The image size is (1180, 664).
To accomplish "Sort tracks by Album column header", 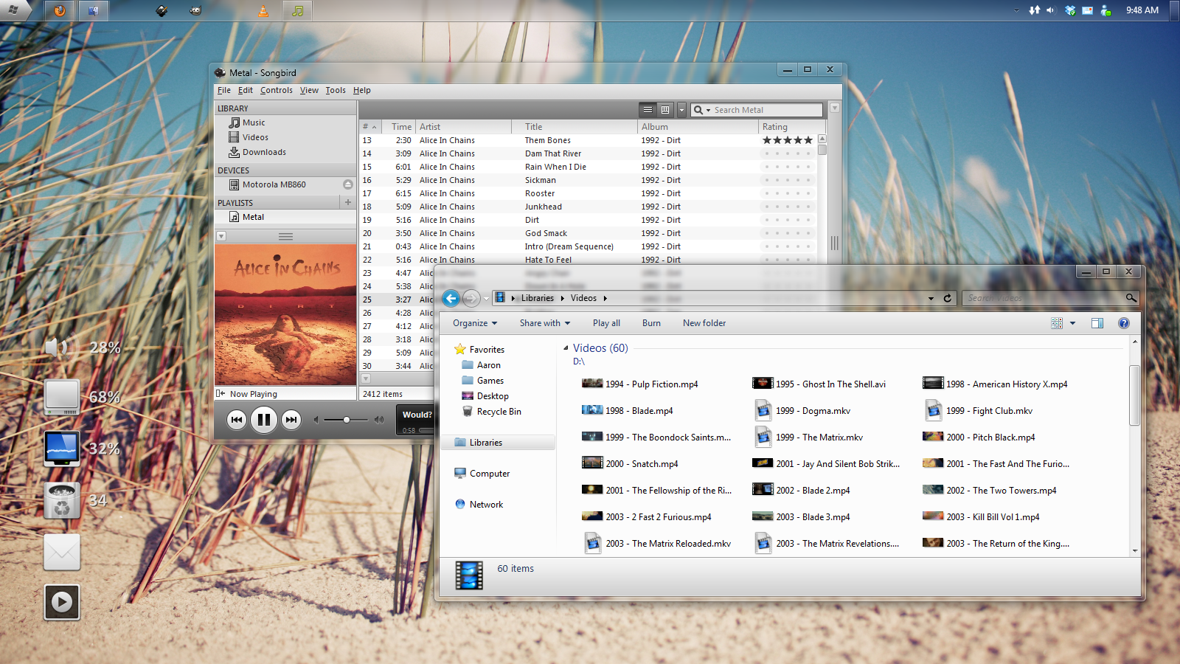I will 698,127.
